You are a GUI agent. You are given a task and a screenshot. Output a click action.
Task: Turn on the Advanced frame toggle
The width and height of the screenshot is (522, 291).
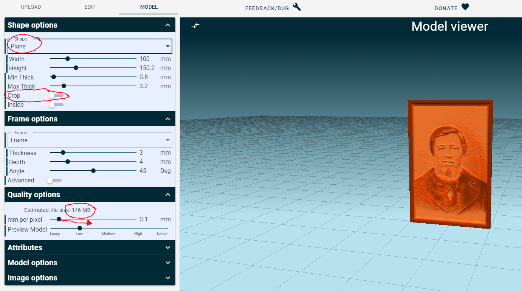coord(54,181)
